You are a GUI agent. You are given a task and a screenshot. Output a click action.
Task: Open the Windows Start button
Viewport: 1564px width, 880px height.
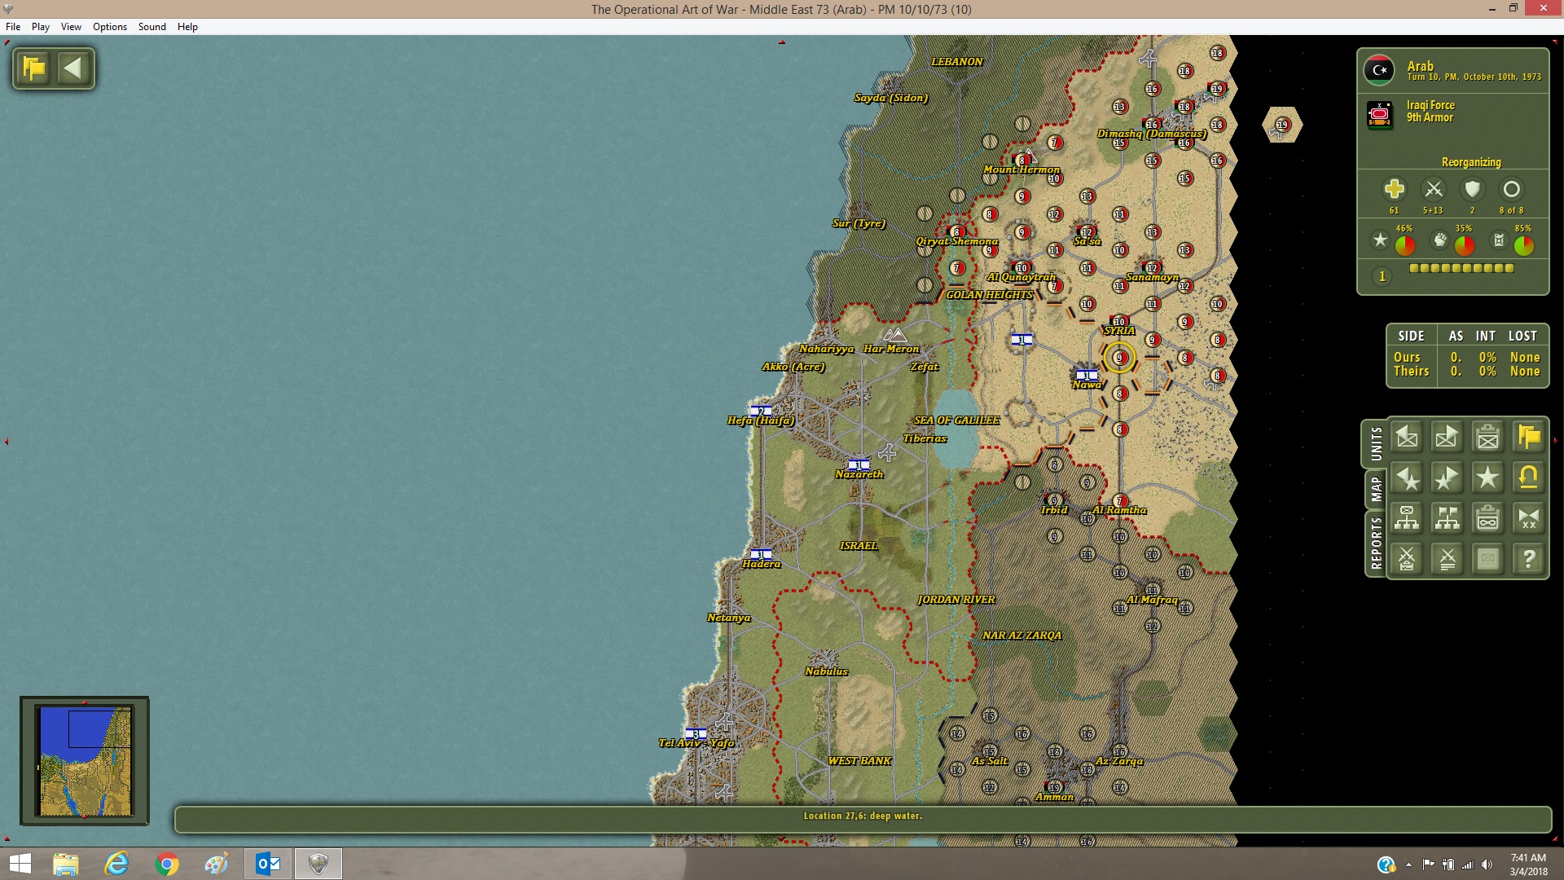pos(20,864)
